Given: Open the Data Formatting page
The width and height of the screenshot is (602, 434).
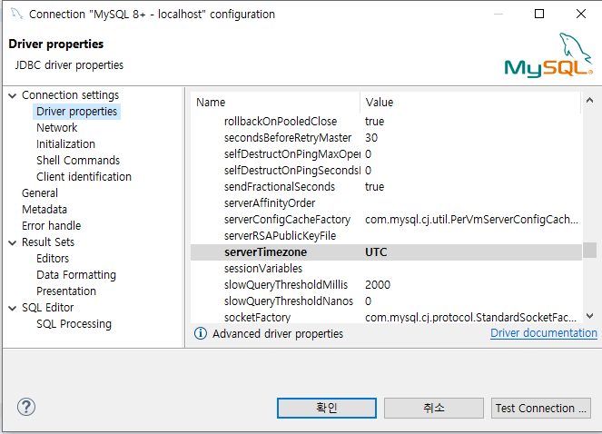Looking at the screenshot, I should pyautogui.click(x=76, y=274).
